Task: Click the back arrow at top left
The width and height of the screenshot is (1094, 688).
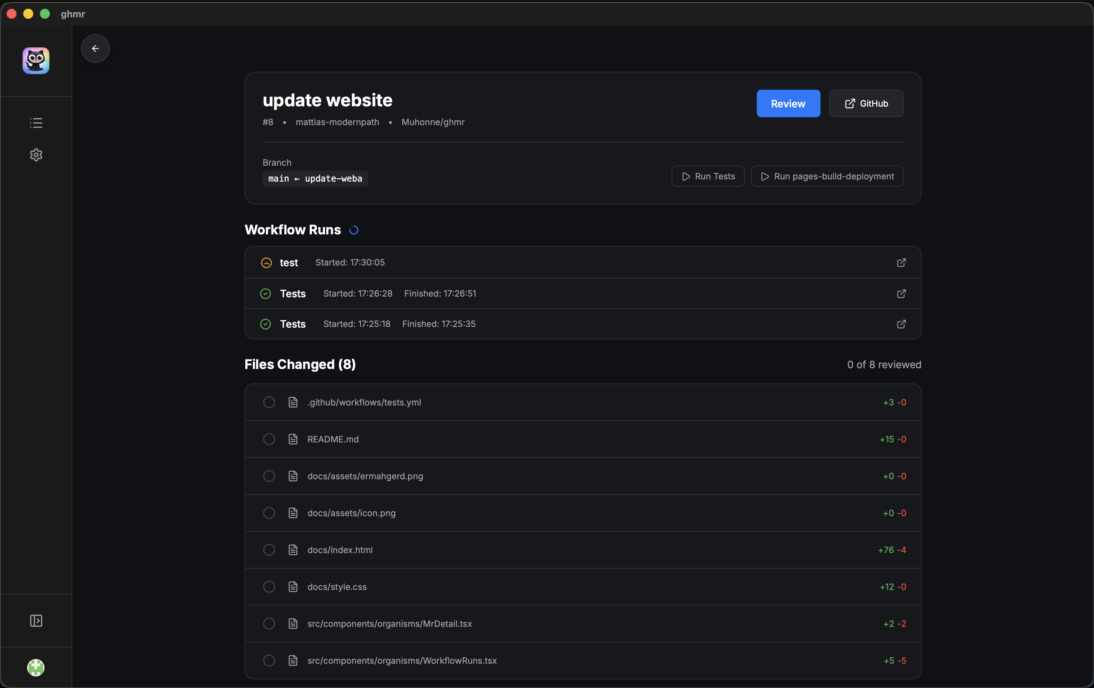Action: (95, 48)
